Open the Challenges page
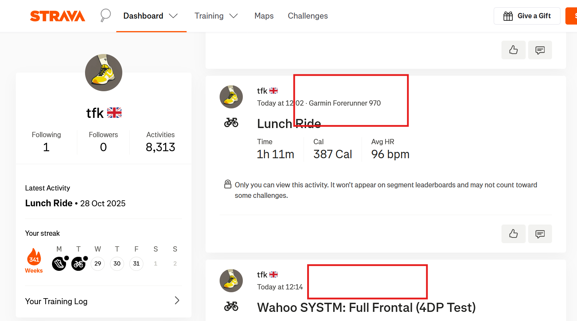 (x=307, y=16)
